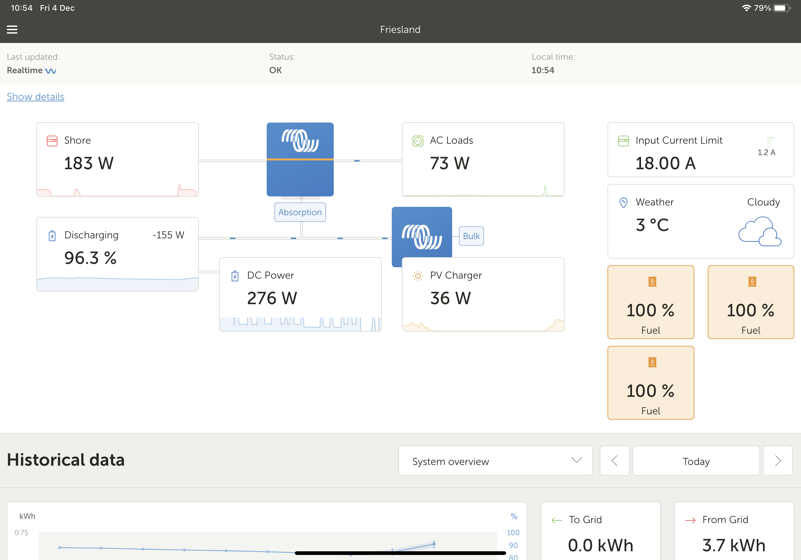801x560 pixels.
Task: Tap the 1.2 A current gauge
Action: click(x=767, y=147)
